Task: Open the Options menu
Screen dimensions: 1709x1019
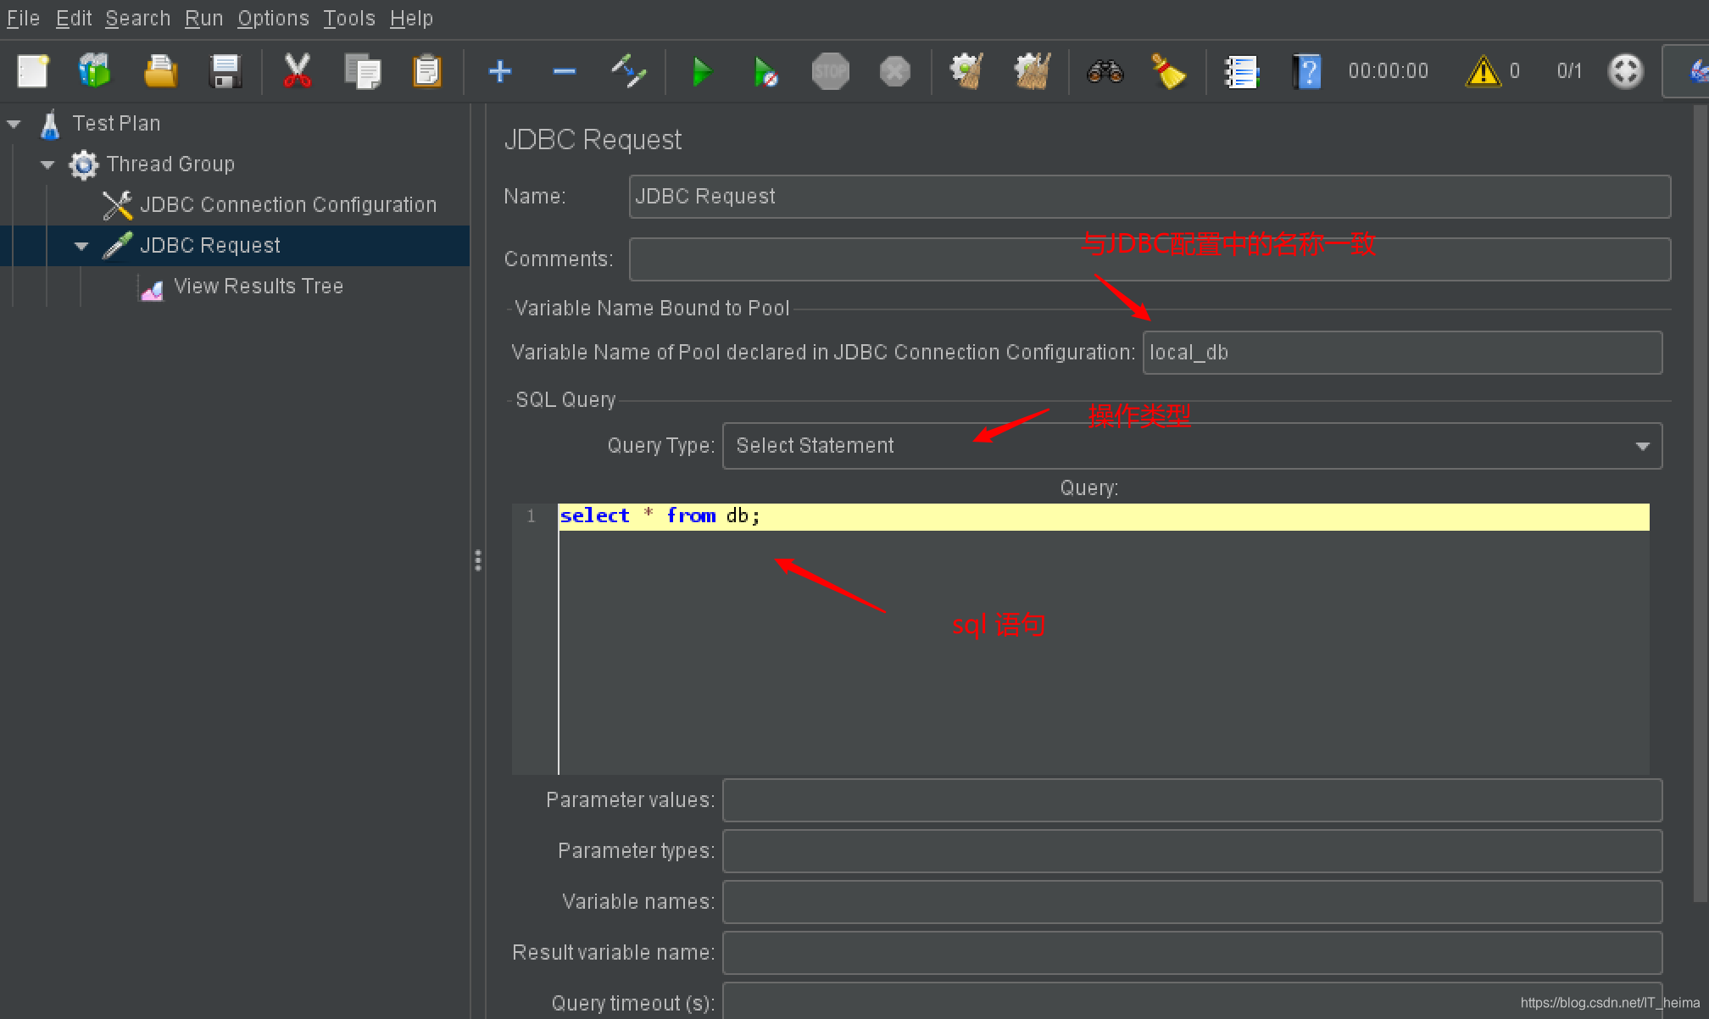Action: pyautogui.click(x=273, y=19)
